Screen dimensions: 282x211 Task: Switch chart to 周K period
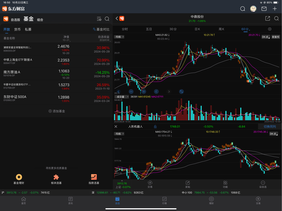221,29
